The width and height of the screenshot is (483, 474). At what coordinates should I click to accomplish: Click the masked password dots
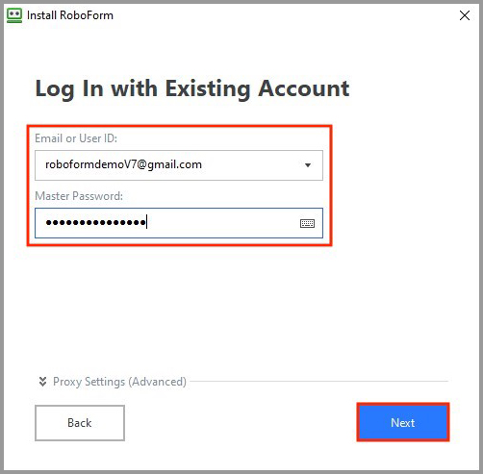95,222
